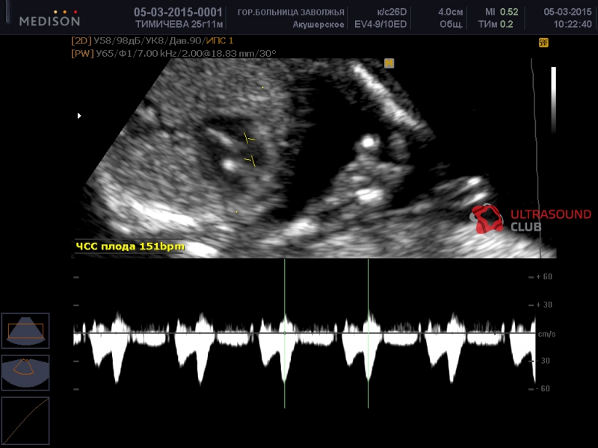Click the Акушерское application label

click(318, 25)
